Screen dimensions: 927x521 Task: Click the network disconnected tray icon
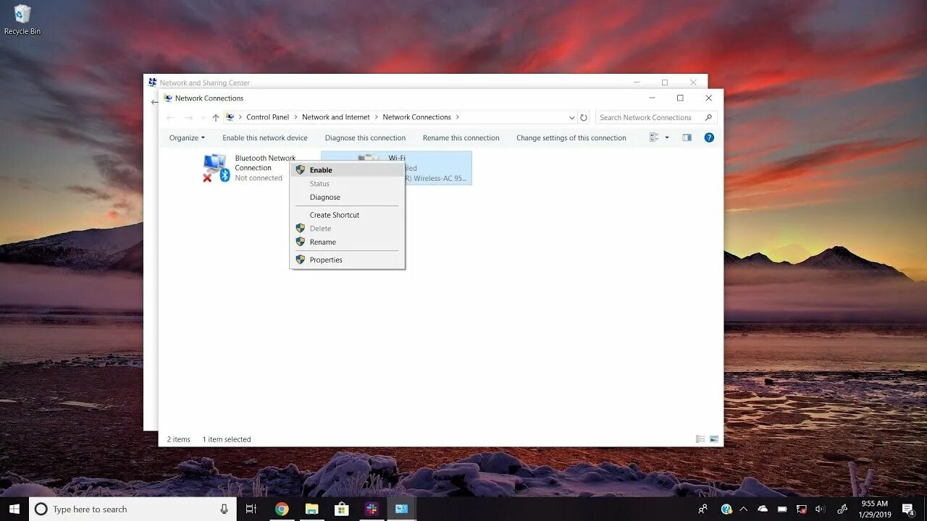[x=802, y=509]
